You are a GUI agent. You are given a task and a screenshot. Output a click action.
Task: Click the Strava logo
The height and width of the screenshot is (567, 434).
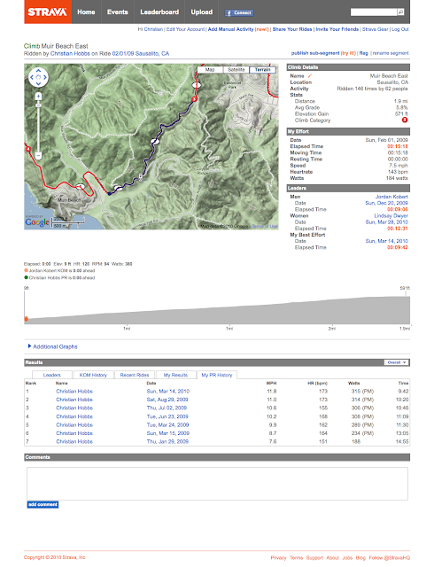pos(48,12)
